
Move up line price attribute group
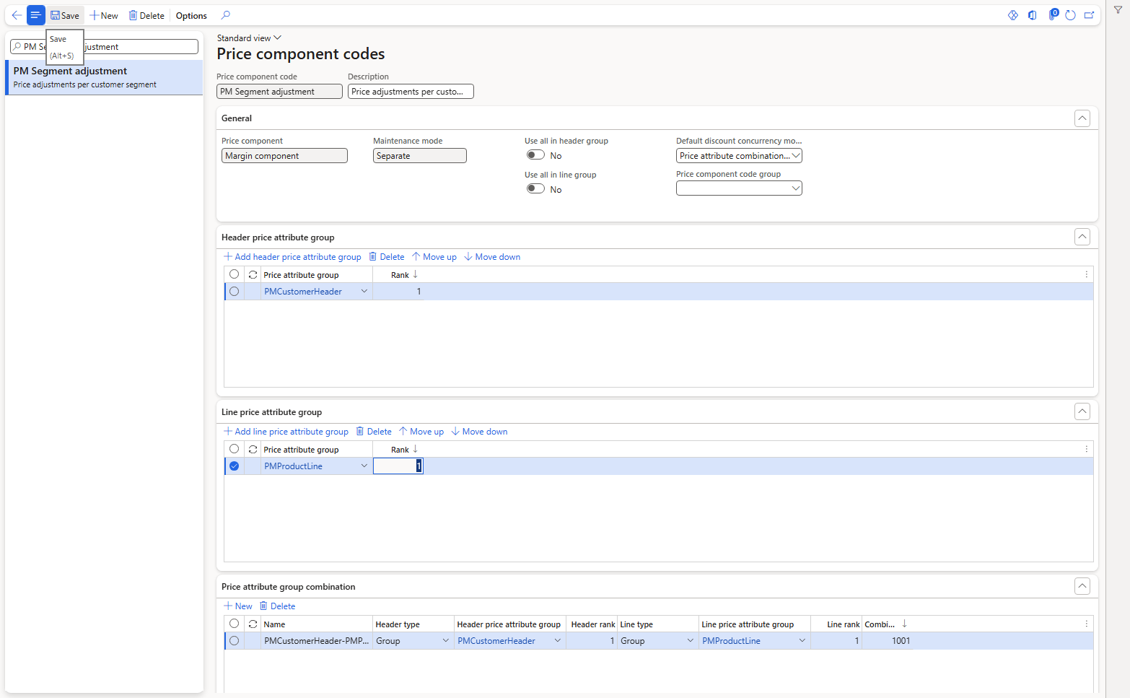point(421,432)
